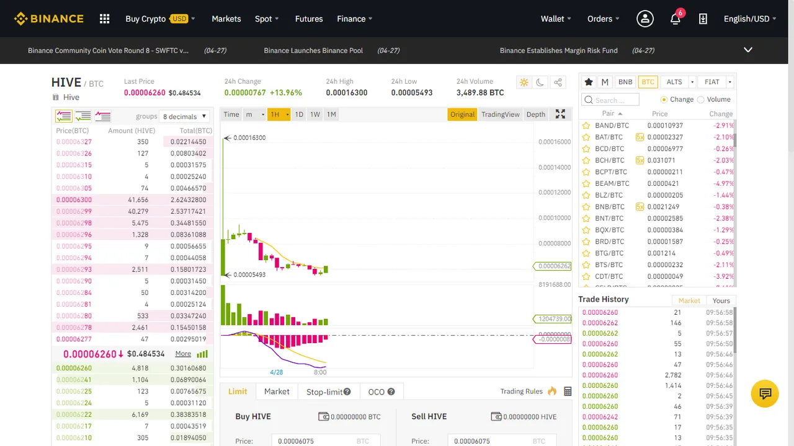Open the apps grid menu icon
The image size is (794, 446).
pos(104,19)
